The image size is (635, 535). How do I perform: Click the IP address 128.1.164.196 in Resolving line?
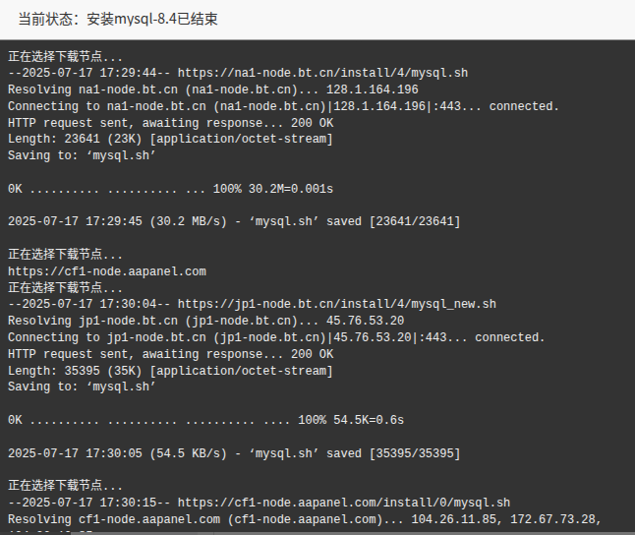pos(373,89)
